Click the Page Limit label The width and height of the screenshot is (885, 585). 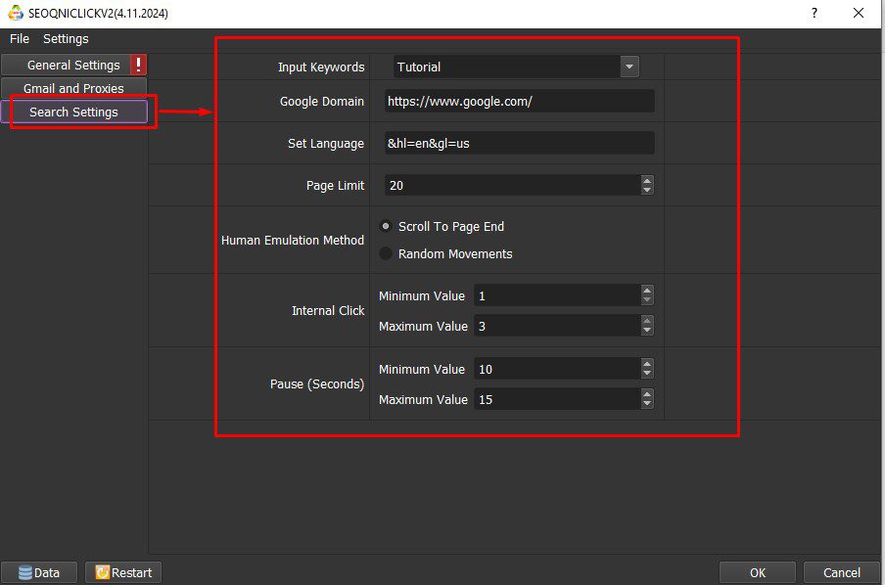335,185
